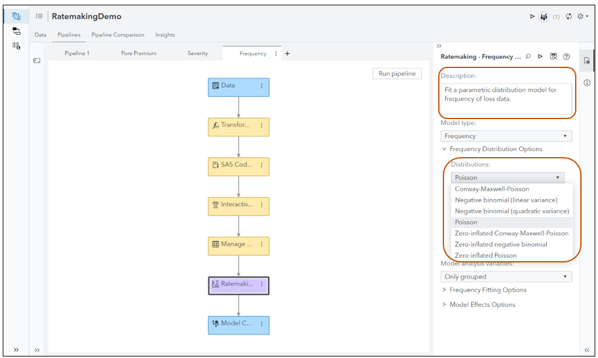Expand Frequency Fitting Options section

click(x=487, y=290)
